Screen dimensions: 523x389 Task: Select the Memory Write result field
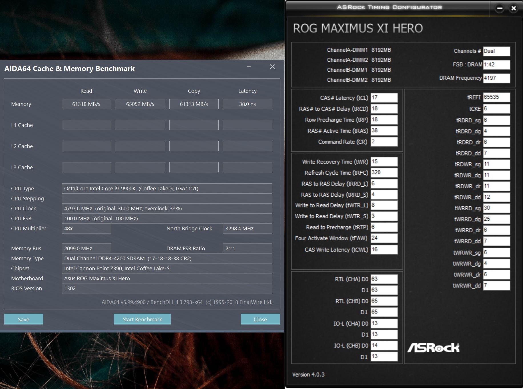(140, 104)
